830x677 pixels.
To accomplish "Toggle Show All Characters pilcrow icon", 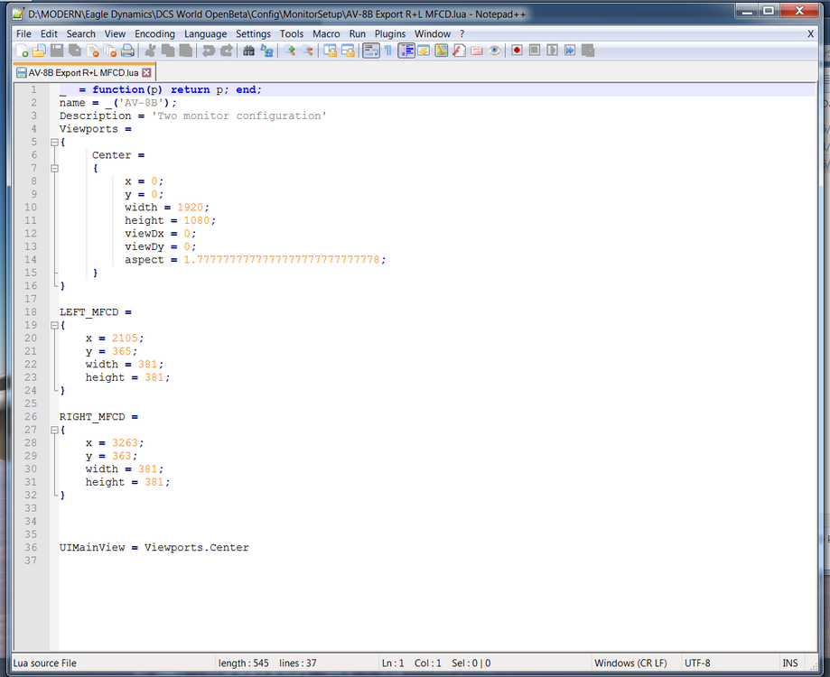I will pyautogui.click(x=388, y=51).
